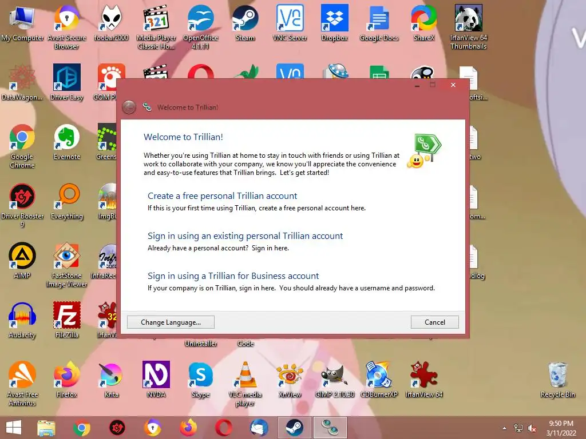Close the Welcome to Trillian window
This screenshot has height=439, width=586.
[x=453, y=85]
